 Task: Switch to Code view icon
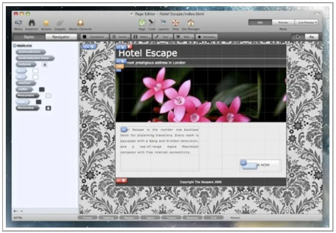[x=152, y=22]
